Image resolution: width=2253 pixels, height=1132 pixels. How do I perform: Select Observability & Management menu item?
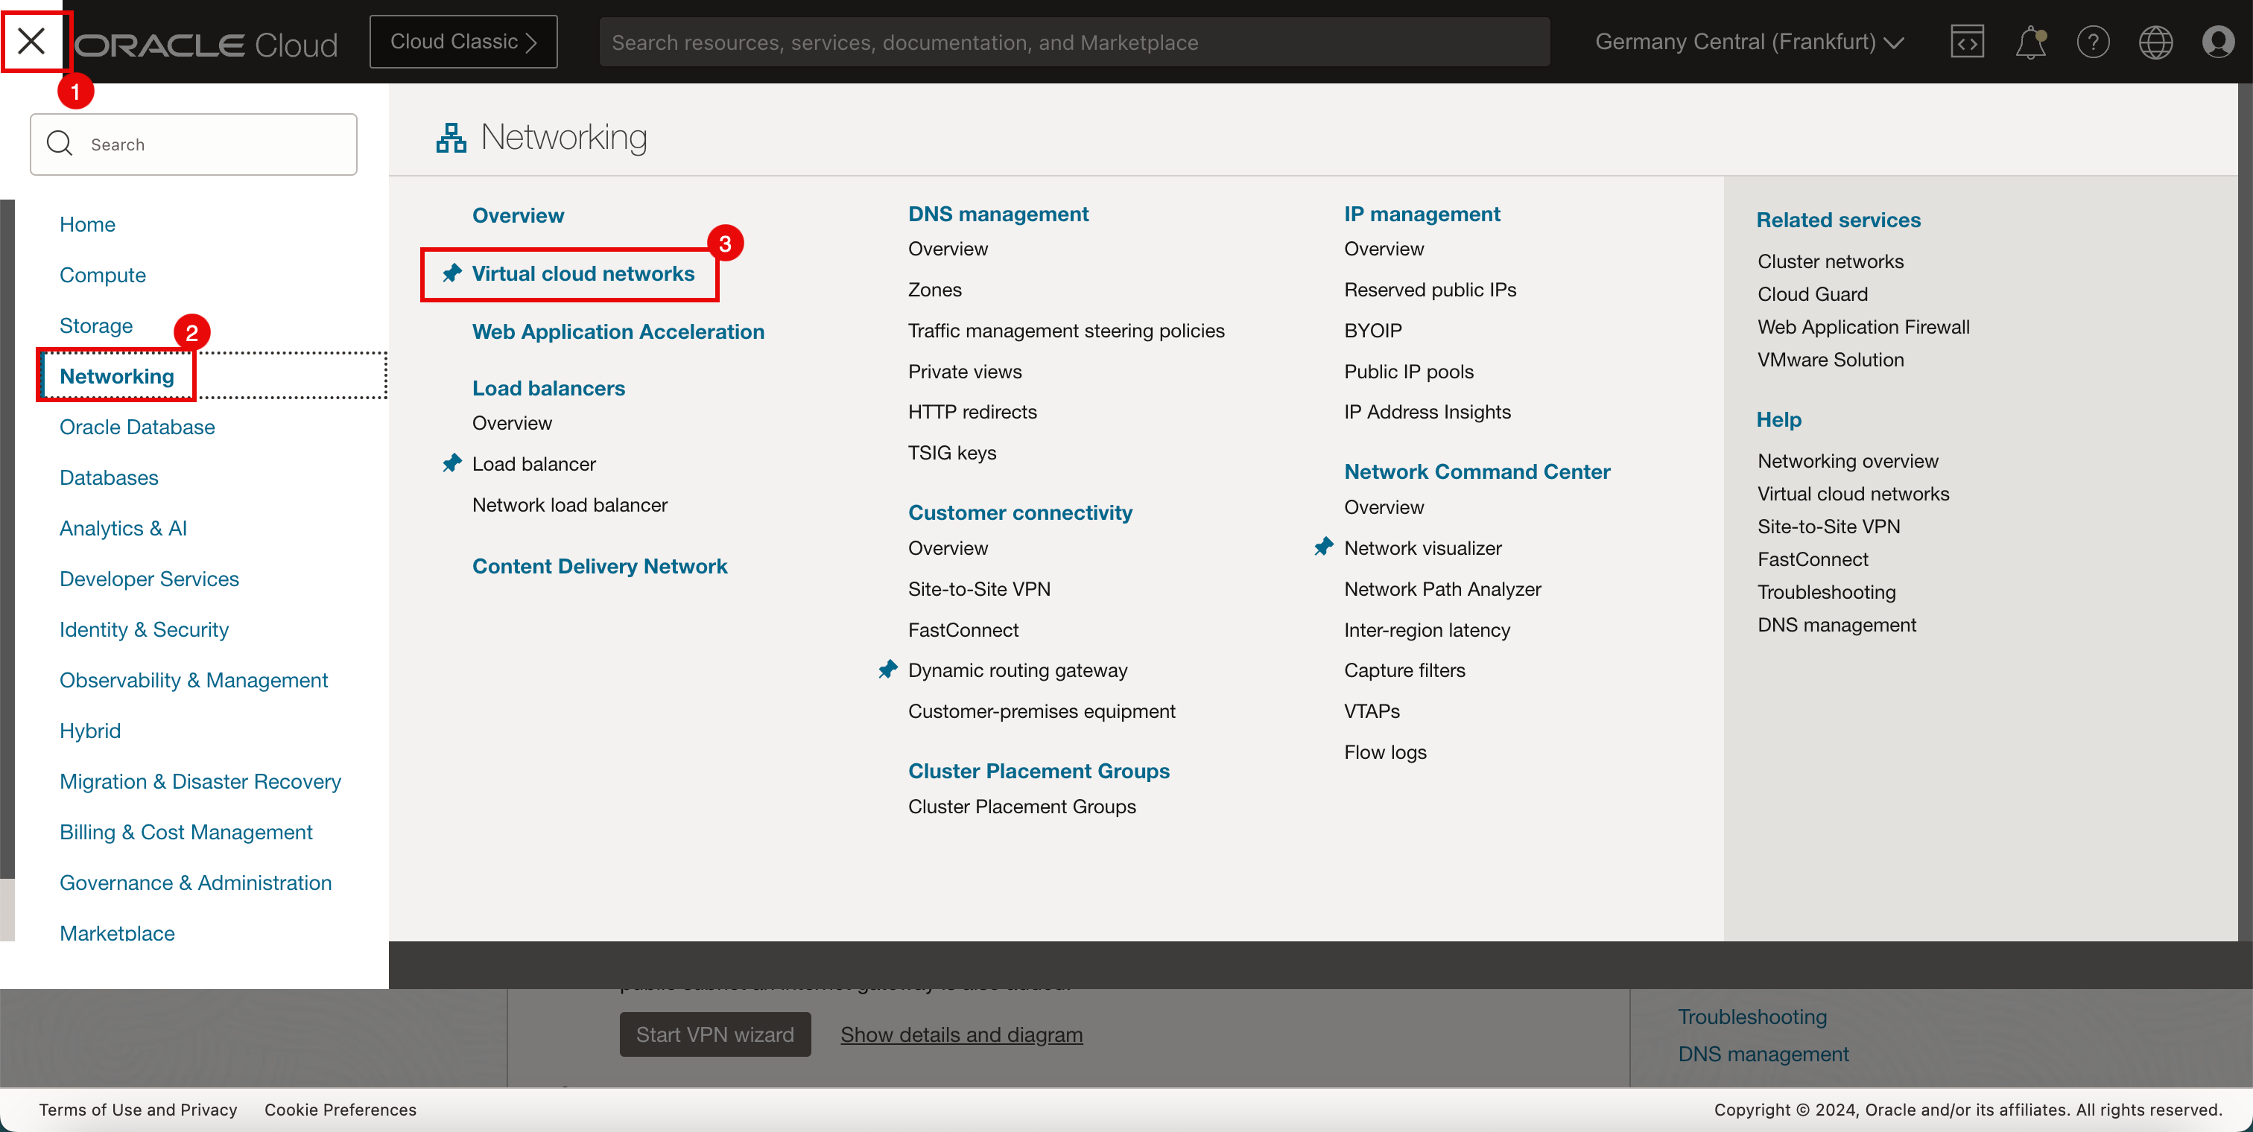(193, 680)
